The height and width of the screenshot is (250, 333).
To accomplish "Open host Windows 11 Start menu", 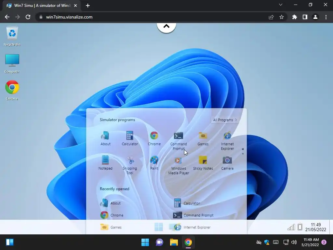I will 145,242.
